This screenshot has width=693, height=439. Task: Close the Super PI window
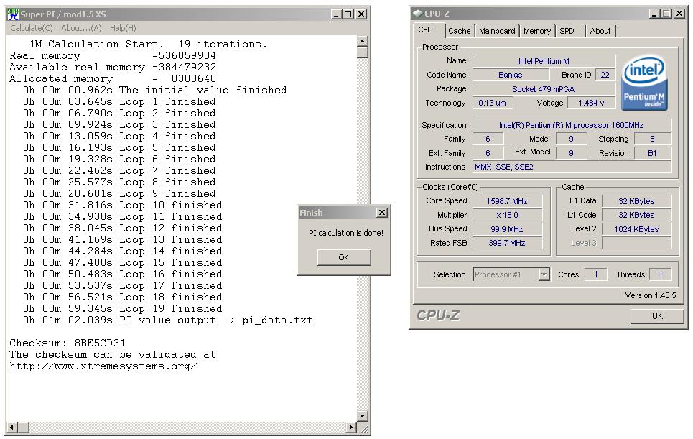pyautogui.click(x=361, y=14)
